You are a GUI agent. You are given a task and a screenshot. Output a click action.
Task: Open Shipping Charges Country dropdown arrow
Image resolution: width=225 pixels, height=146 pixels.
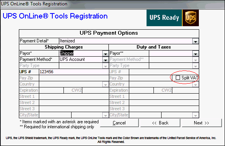tap(105, 84)
